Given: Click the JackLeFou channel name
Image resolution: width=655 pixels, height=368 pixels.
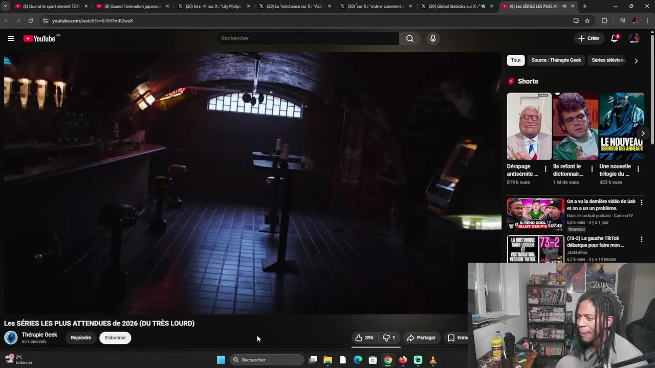Looking at the screenshot, I should pos(577,252).
